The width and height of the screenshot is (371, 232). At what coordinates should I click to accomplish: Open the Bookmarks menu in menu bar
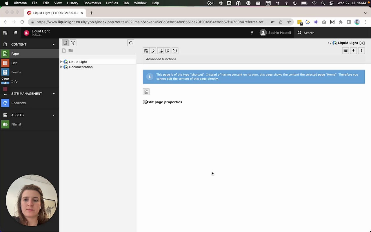click(92, 3)
